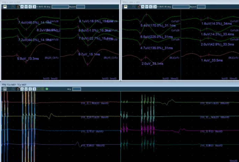Click right arrow in left SEP window toolbar
The height and width of the screenshot is (162, 239).
point(34,7)
